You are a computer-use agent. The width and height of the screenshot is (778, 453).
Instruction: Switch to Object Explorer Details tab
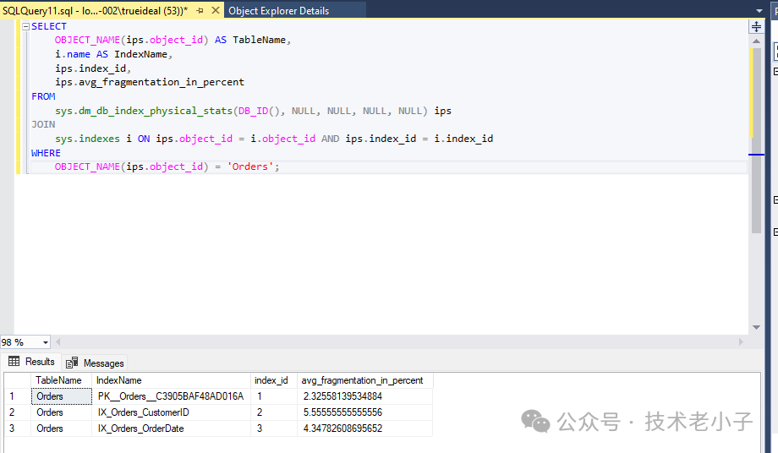[x=279, y=10]
